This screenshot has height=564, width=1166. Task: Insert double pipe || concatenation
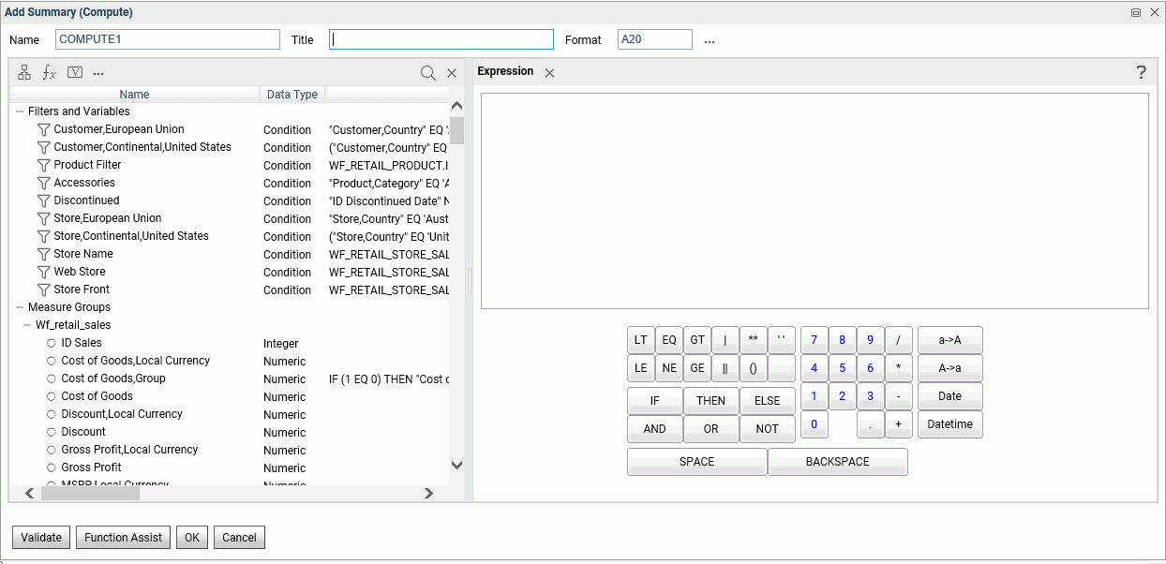click(725, 368)
